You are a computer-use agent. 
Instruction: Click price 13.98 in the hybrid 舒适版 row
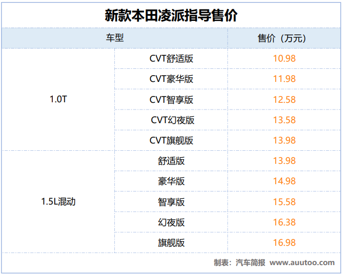tap(284, 161)
